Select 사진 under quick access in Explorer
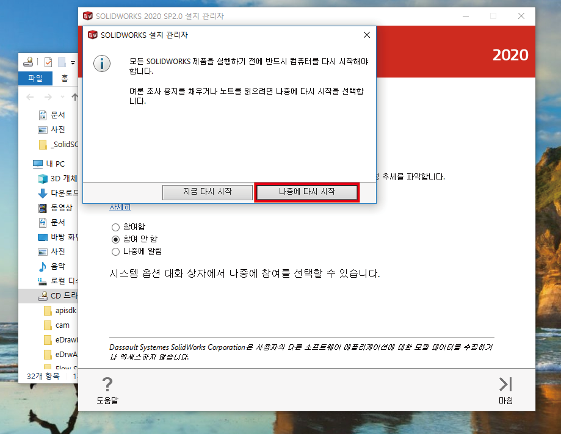Image resolution: width=561 pixels, height=434 pixels. pyautogui.click(x=52, y=130)
